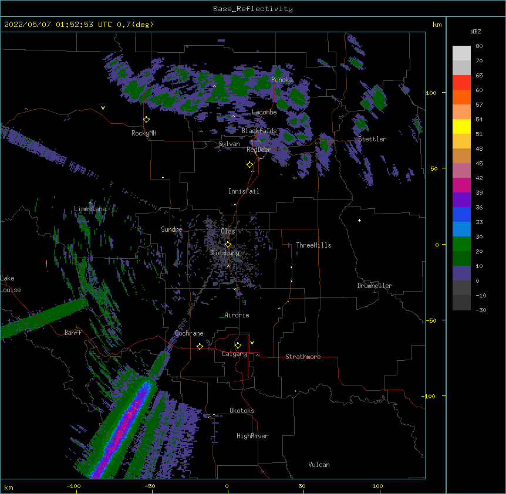
Task: Click the Vulcan label
Action: point(319,465)
